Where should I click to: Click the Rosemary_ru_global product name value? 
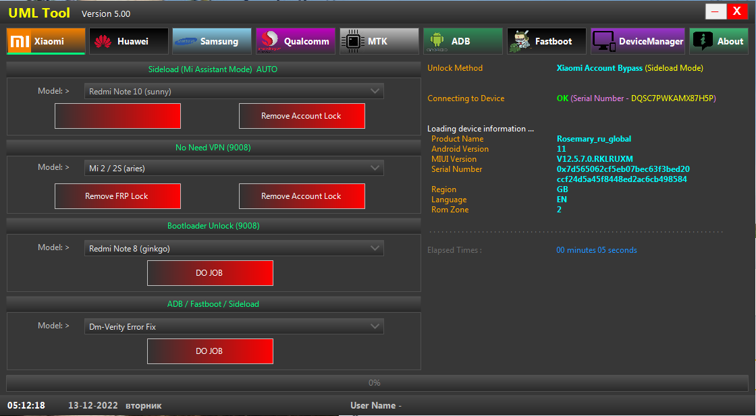593,139
